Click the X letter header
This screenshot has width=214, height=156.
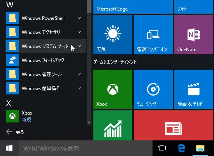click(9, 103)
